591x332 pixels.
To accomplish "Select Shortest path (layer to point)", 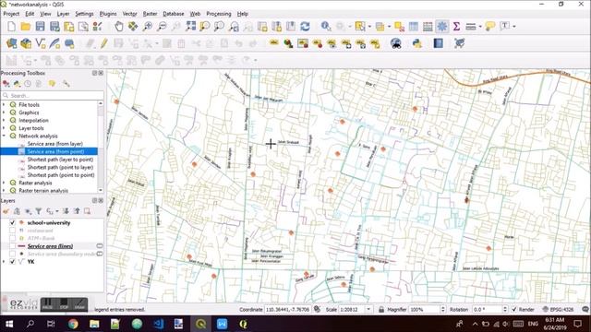I will coord(60,160).
